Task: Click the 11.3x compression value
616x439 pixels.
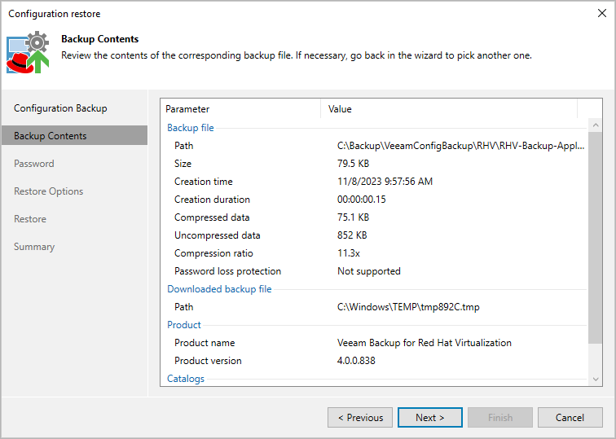Action: (349, 253)
